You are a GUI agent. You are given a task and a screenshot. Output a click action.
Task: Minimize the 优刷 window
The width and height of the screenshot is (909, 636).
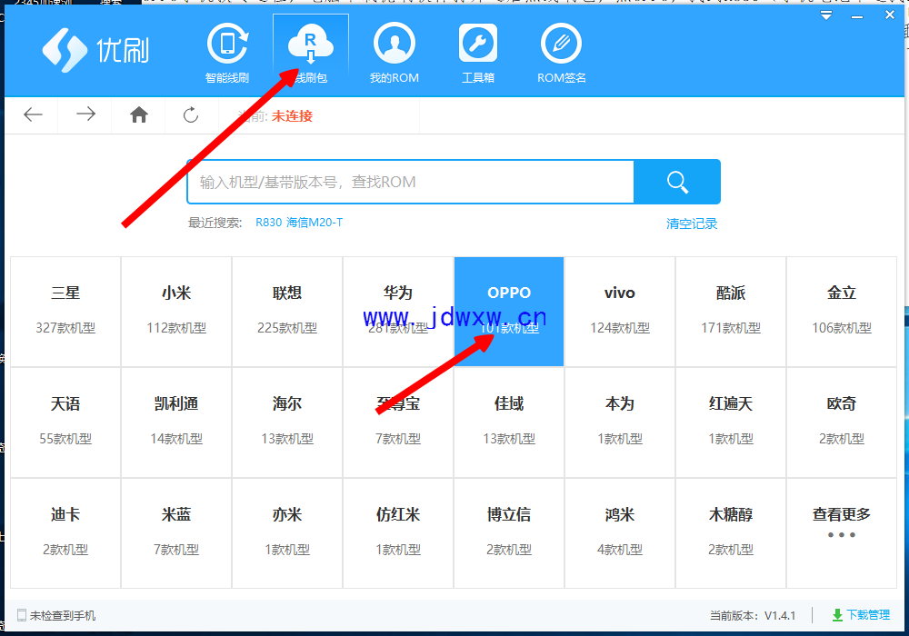tap(857, 16)
